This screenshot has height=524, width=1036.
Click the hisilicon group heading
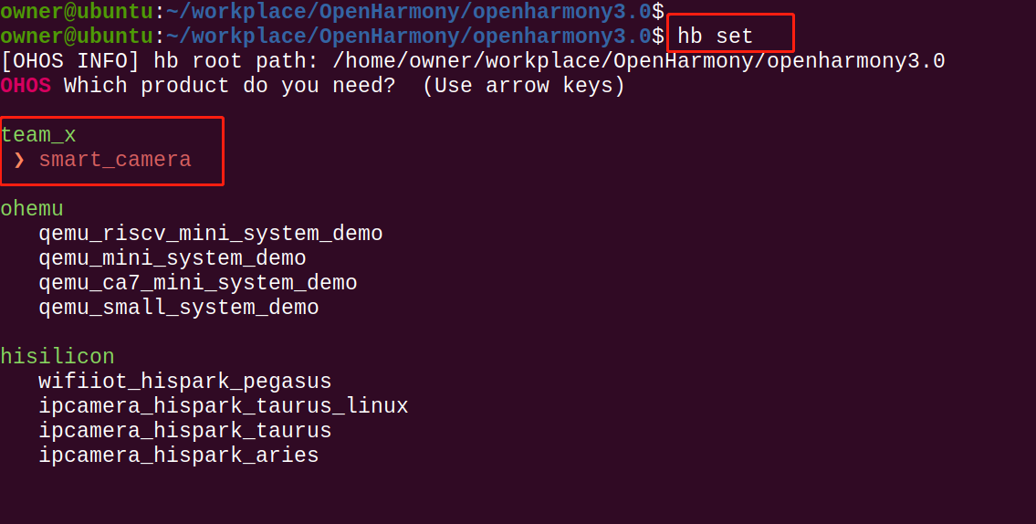[58, 357]
